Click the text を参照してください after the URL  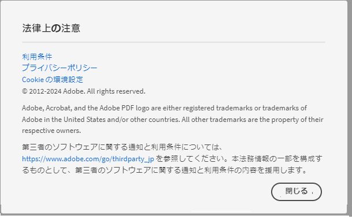coord(192,159)
